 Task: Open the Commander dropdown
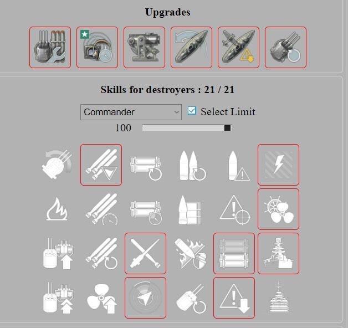click(131, 112)
